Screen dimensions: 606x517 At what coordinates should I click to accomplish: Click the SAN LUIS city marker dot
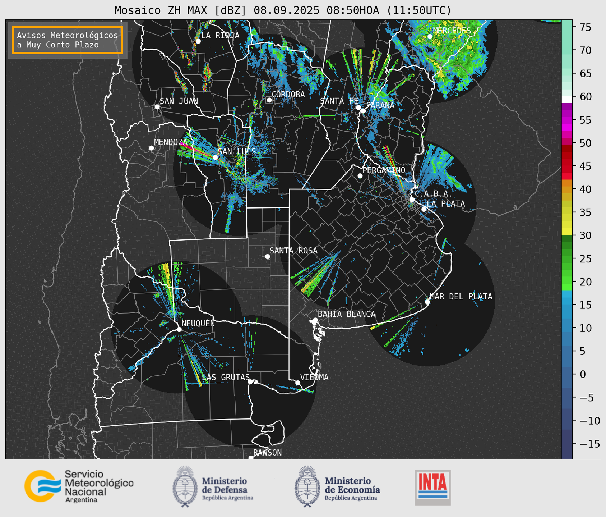click(215, 157)
